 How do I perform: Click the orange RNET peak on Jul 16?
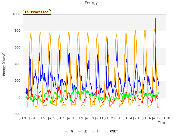(x=145, y=30)
